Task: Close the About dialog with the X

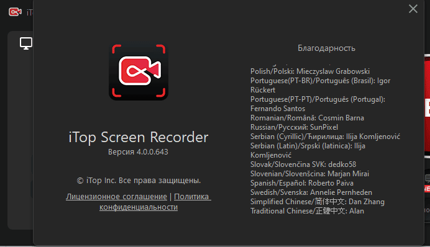Action: tap(413, 9)
